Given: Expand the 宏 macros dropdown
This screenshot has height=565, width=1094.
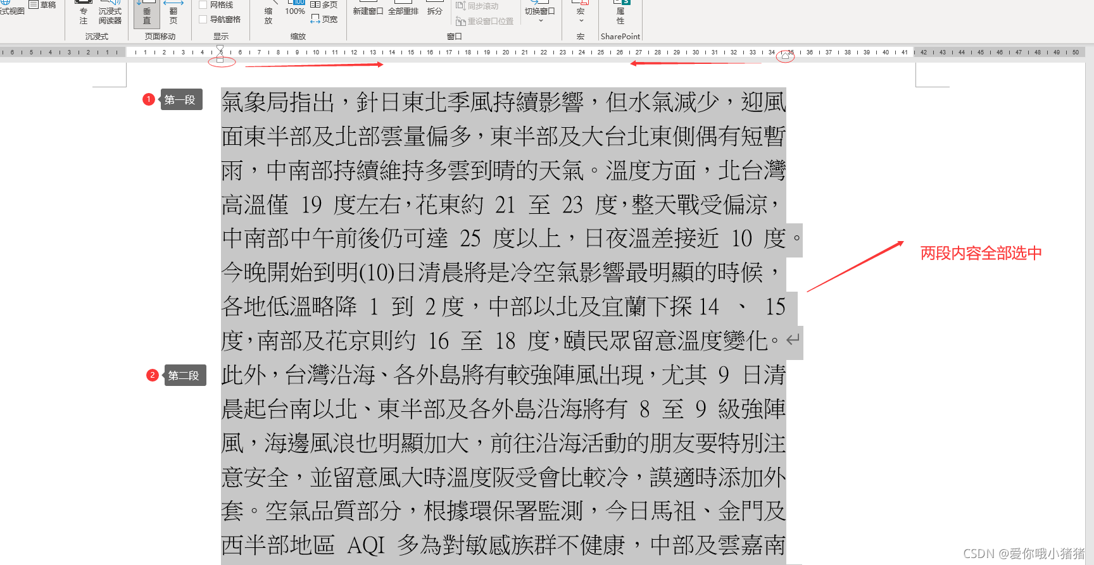Looking at the screenshot, I should click(581, 12).
